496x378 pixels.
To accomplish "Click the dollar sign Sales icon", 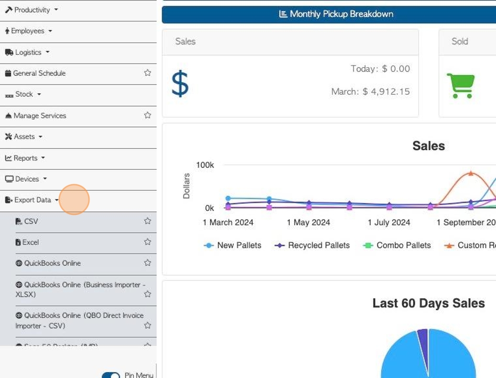I will point(180,84).
